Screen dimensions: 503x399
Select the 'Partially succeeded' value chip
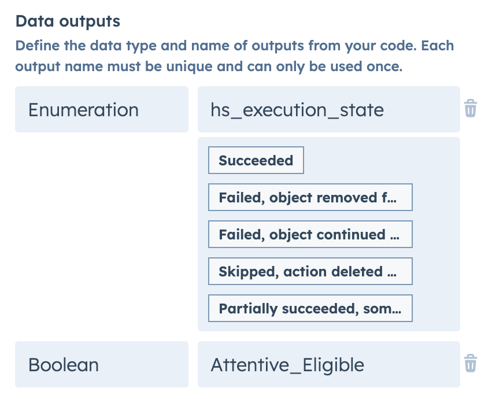[310, 308]
